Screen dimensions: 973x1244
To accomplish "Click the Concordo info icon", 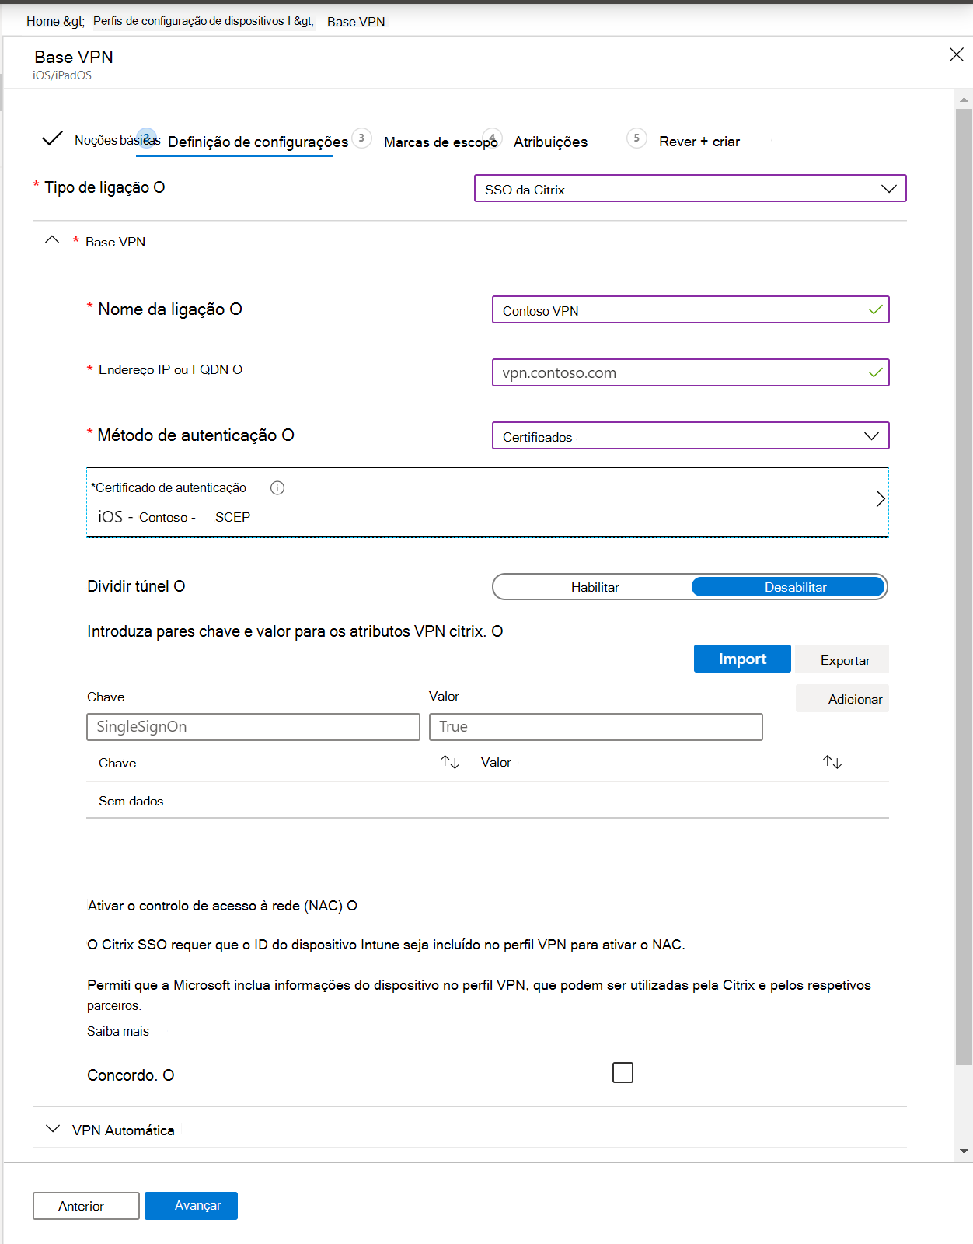I will 168,1075.
